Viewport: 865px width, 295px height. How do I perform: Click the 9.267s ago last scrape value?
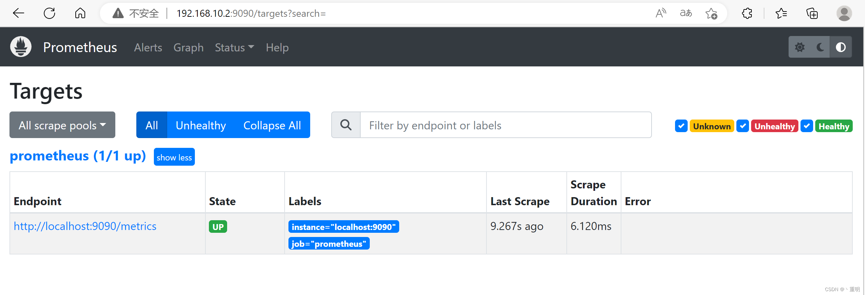click(x=517, y=226)
